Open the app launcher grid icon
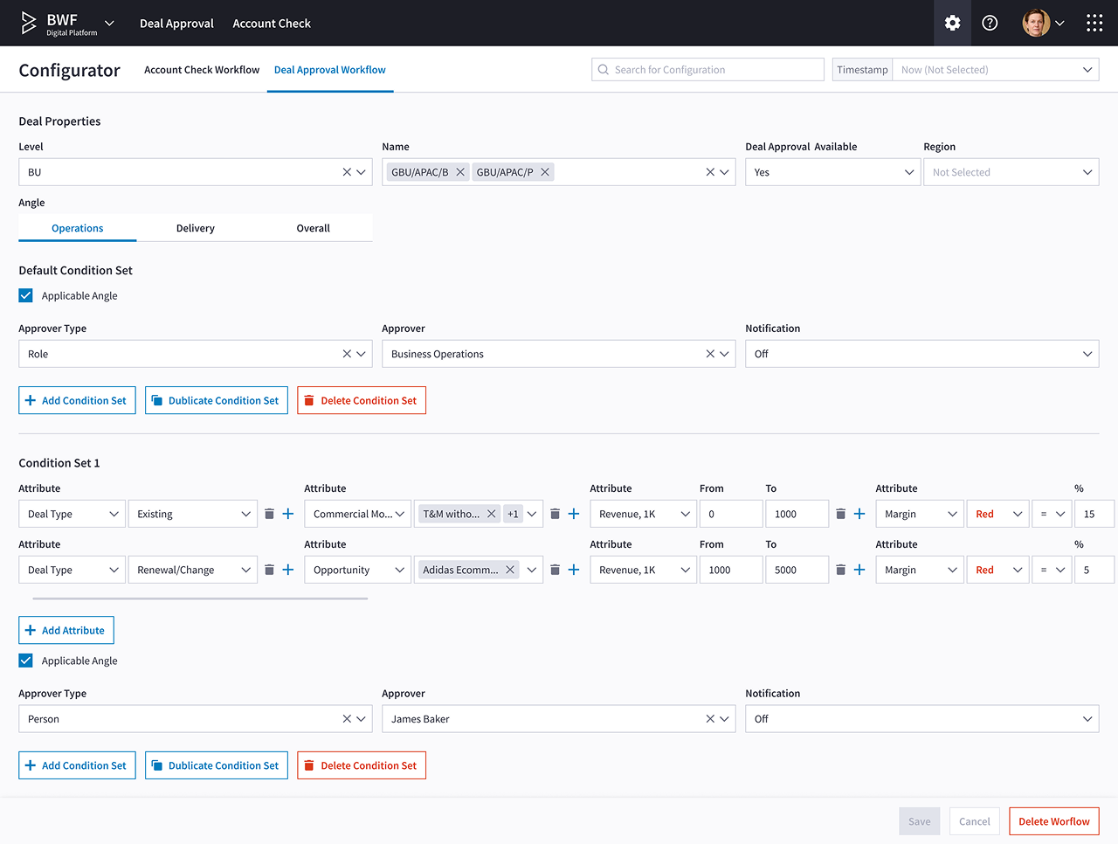 click(1094, 24)
